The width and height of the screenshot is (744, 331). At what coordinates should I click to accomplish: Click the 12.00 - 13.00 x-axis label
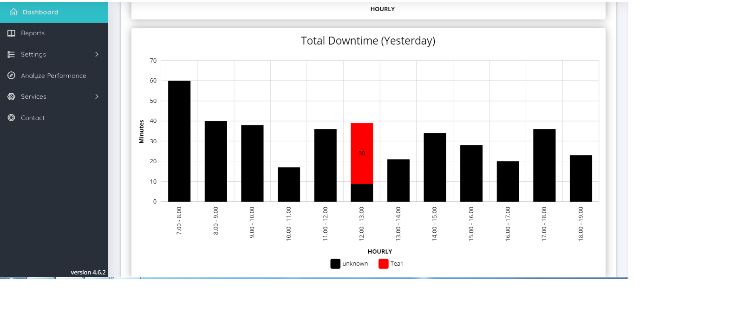[x=362, y=224]
